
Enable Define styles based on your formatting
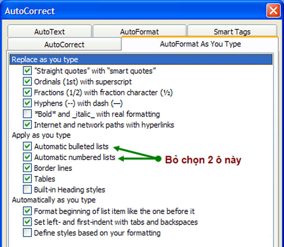point(27,233)
